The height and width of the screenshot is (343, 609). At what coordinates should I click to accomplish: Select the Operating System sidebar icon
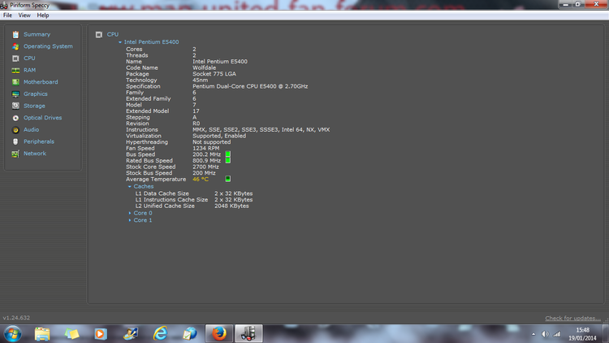pyautogui.click(x=15, y=46)
